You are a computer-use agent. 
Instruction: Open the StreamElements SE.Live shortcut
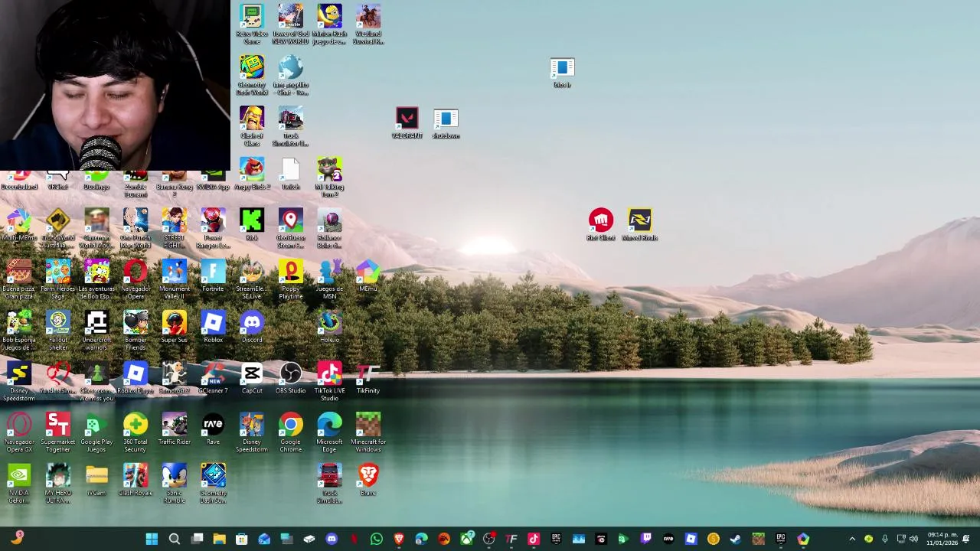point(252,279)
